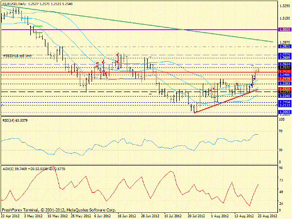Select the 1.2870 price scale label
Screen dimensions: 292x219
point(285,43)
